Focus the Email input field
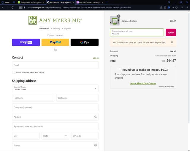Viewport: 190px width, 152px height. click(x=55, y=65)
